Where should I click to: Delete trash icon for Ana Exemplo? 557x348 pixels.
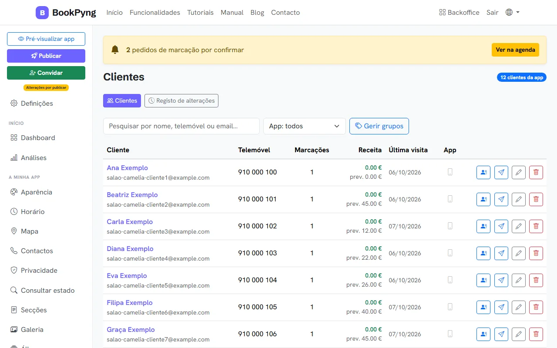pyautogui.click(x=536, y=172)
